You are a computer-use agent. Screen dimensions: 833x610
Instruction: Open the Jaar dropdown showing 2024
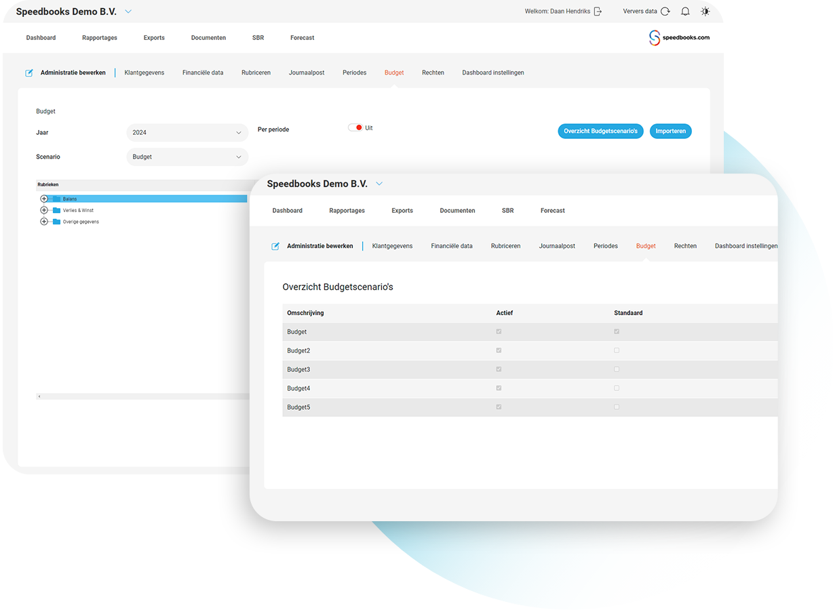point(187,133)
